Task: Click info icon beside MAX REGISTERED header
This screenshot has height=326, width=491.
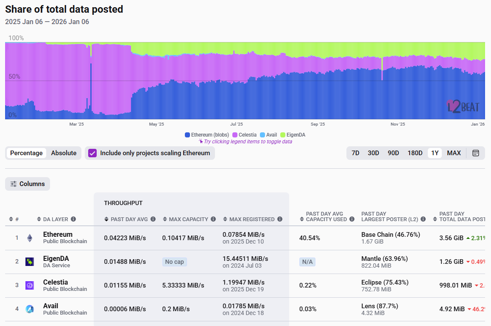Action: pos(279,219)
